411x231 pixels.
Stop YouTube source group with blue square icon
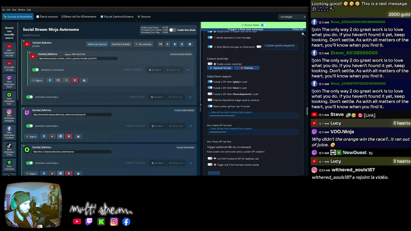point(175,44)
